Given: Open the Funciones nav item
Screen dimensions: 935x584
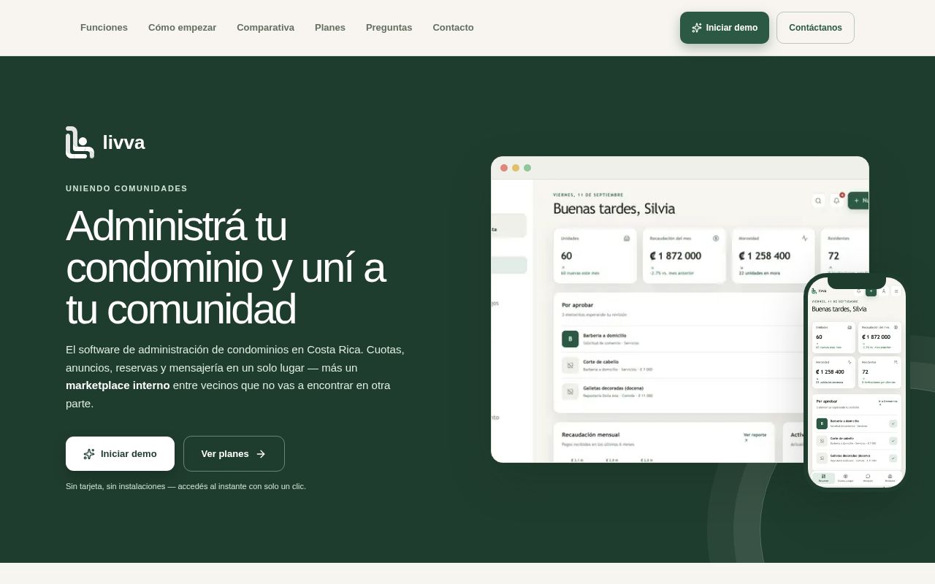Looking at the screenshot, I should click(x=104, y=28).
